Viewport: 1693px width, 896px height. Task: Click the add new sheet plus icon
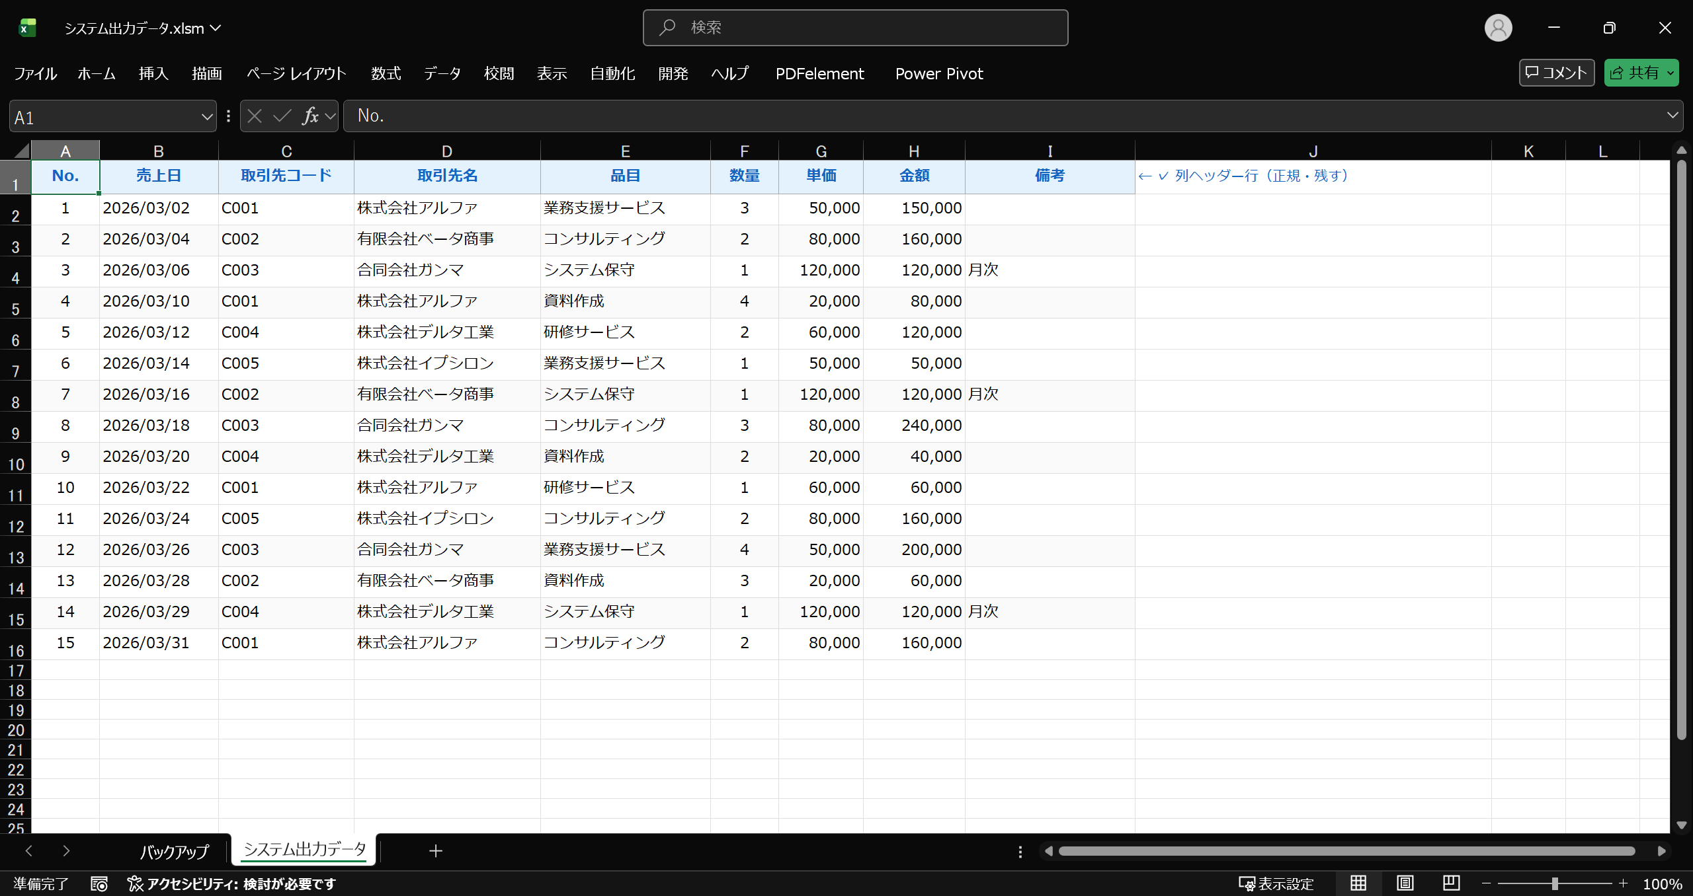point(435,851)
